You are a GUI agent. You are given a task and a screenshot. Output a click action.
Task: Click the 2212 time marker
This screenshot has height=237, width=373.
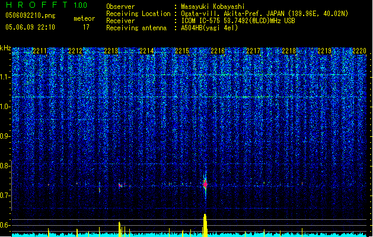pos(75,51)
